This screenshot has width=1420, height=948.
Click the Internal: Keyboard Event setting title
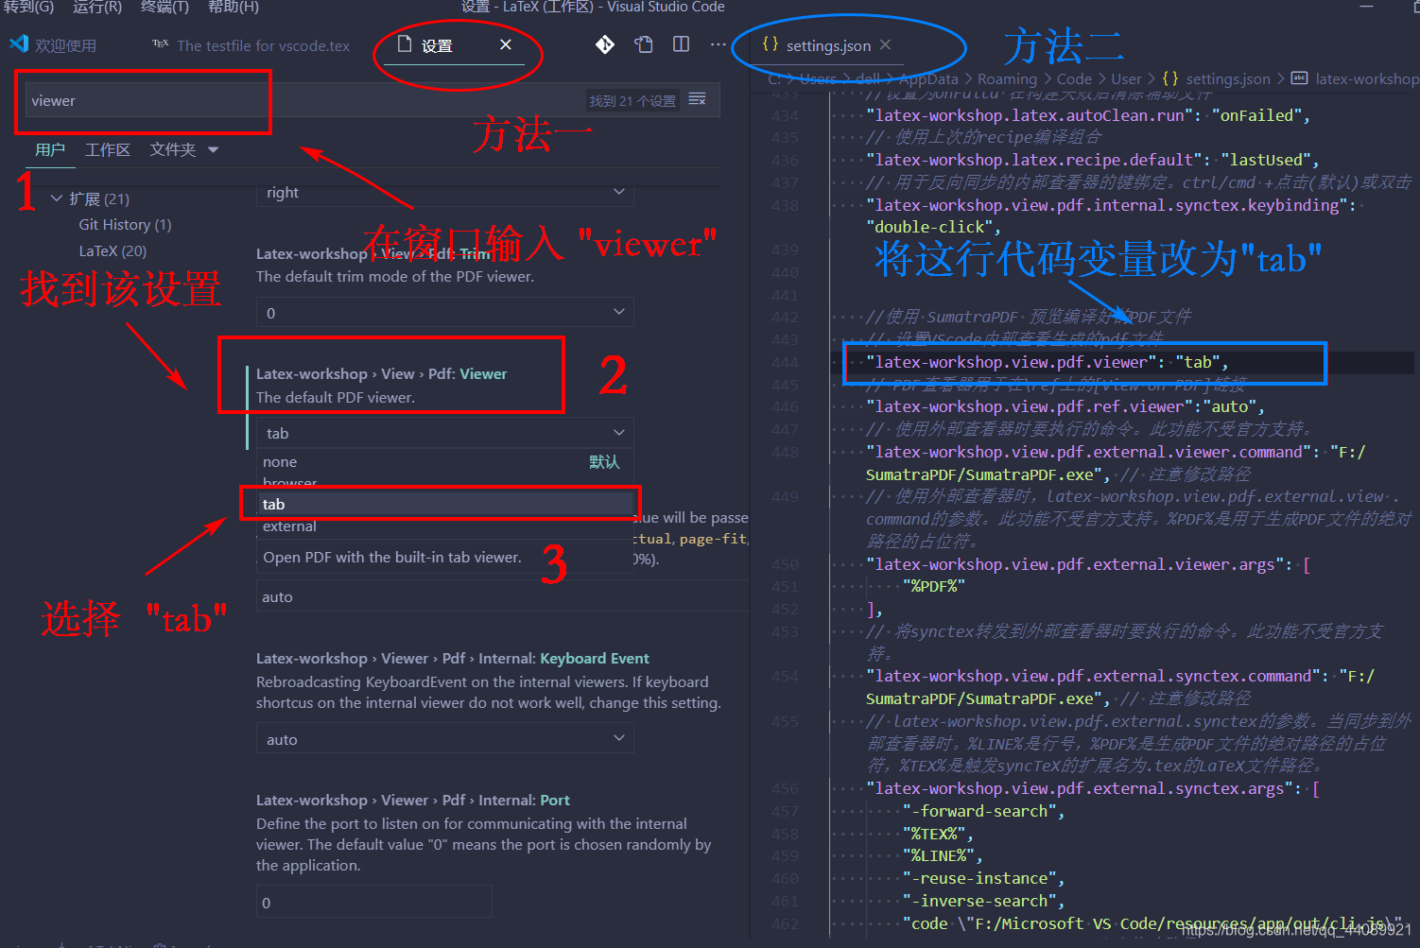pyautogui.click(x=452, y=658)
